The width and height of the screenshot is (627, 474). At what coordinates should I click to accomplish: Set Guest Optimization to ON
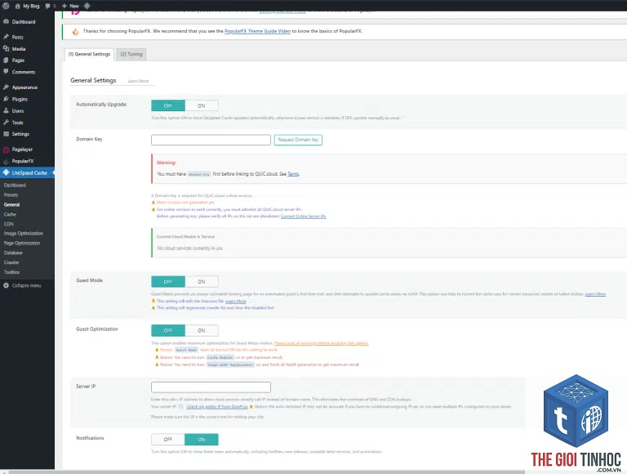(x=202, y=330)
